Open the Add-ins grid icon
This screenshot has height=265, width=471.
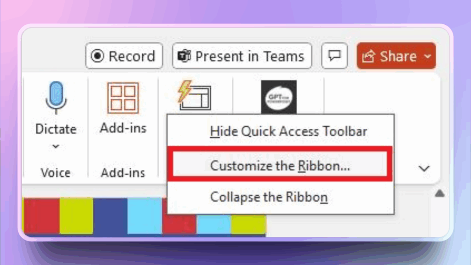tap(123, 98)
